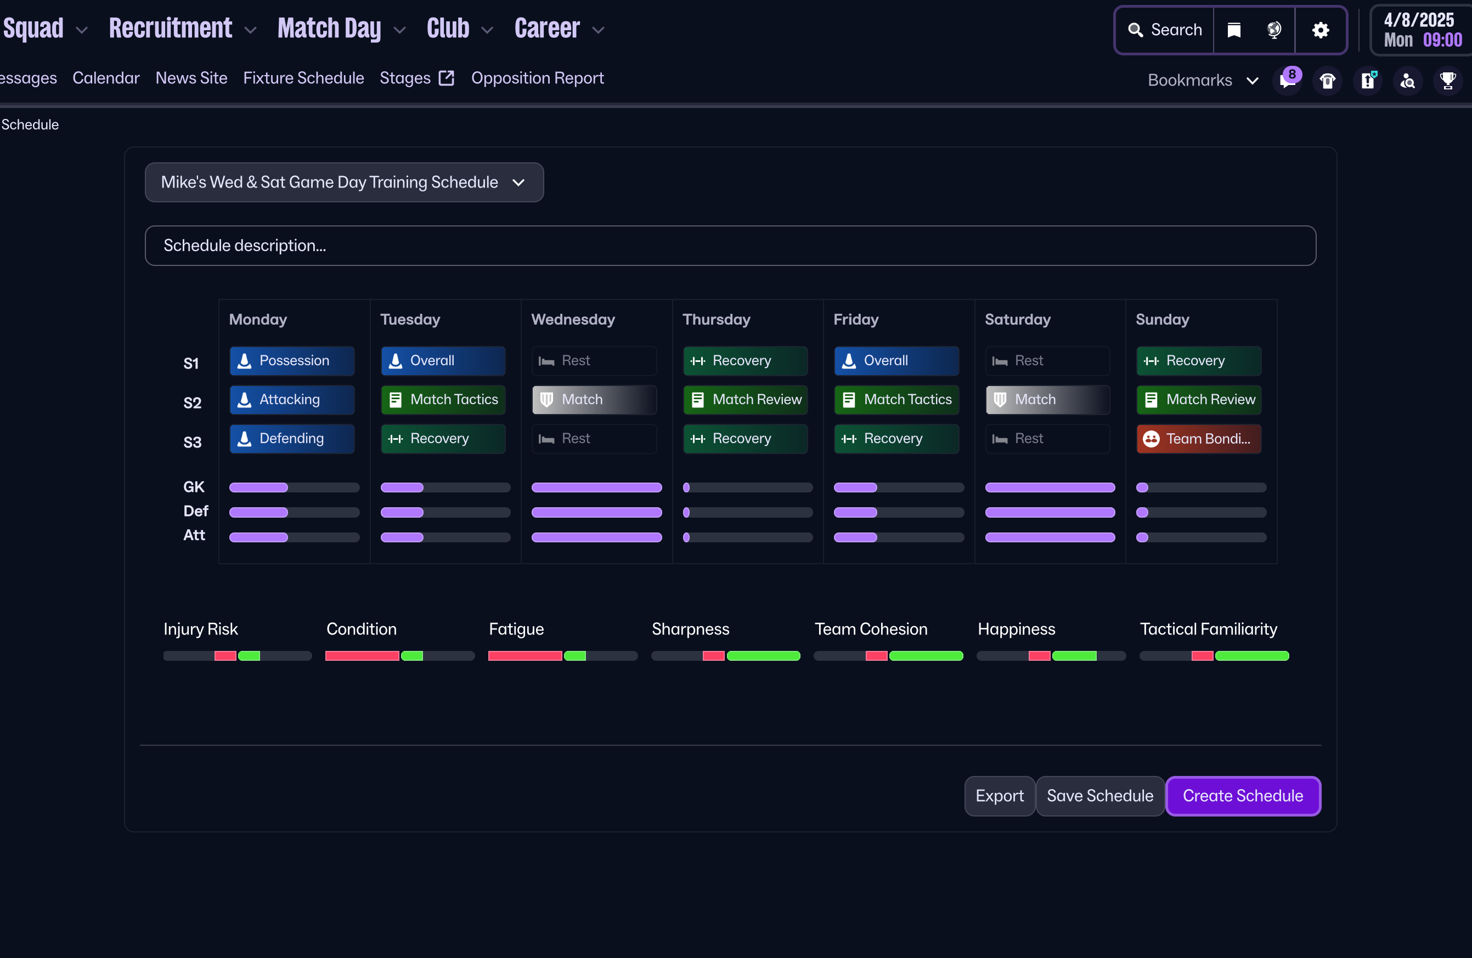Open the world globe icon

(1273, 30)
